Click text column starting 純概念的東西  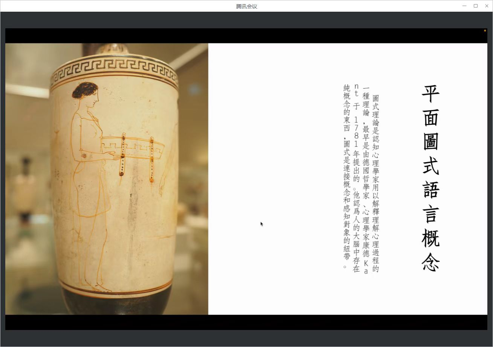(x=346, y=177)
